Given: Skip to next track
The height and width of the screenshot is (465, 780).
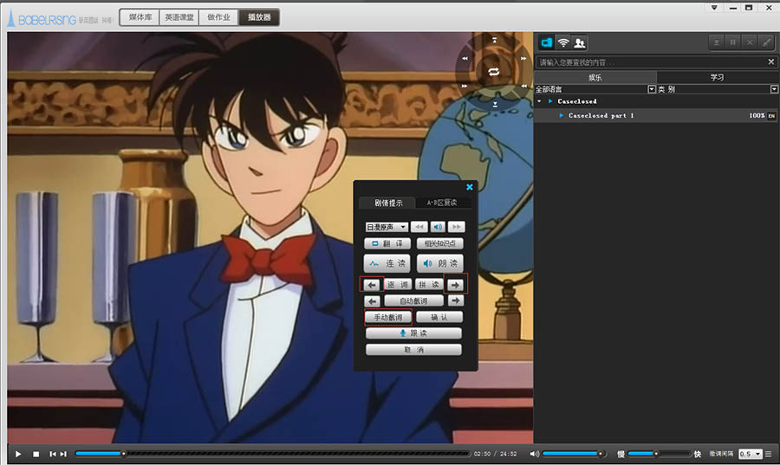Looking at the screenshot, I should 63,454.
